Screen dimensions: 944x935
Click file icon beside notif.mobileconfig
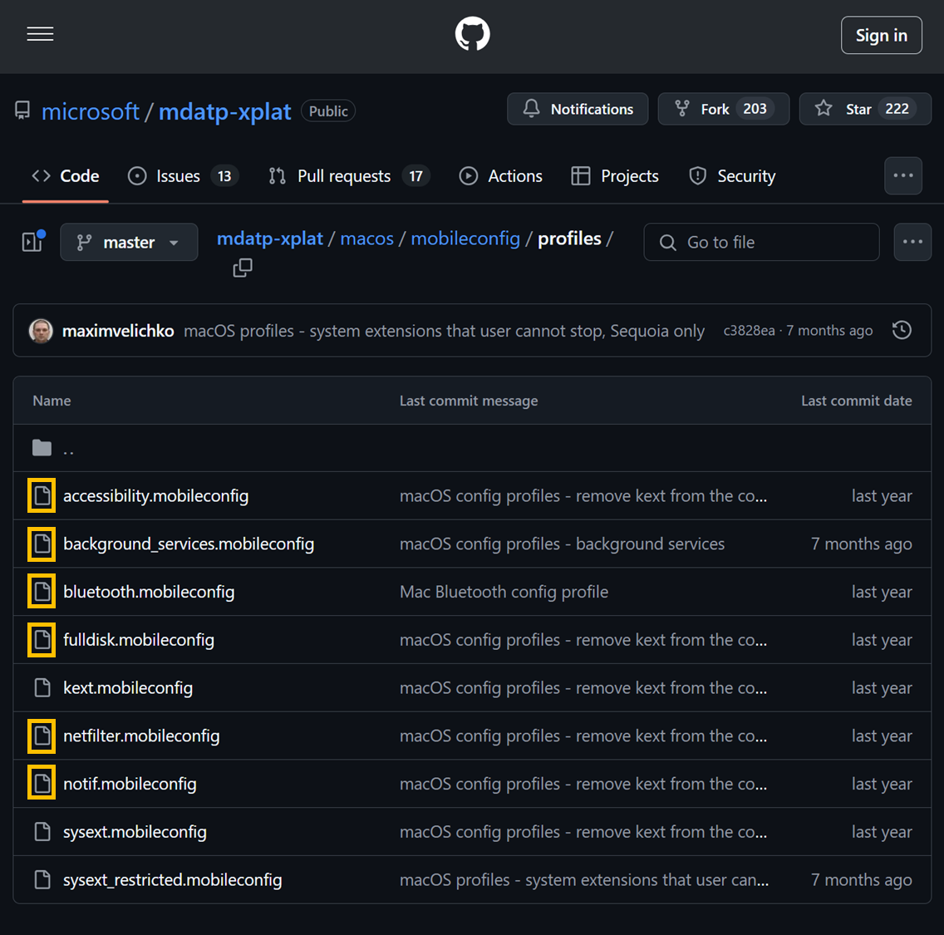tap(42, 784)
